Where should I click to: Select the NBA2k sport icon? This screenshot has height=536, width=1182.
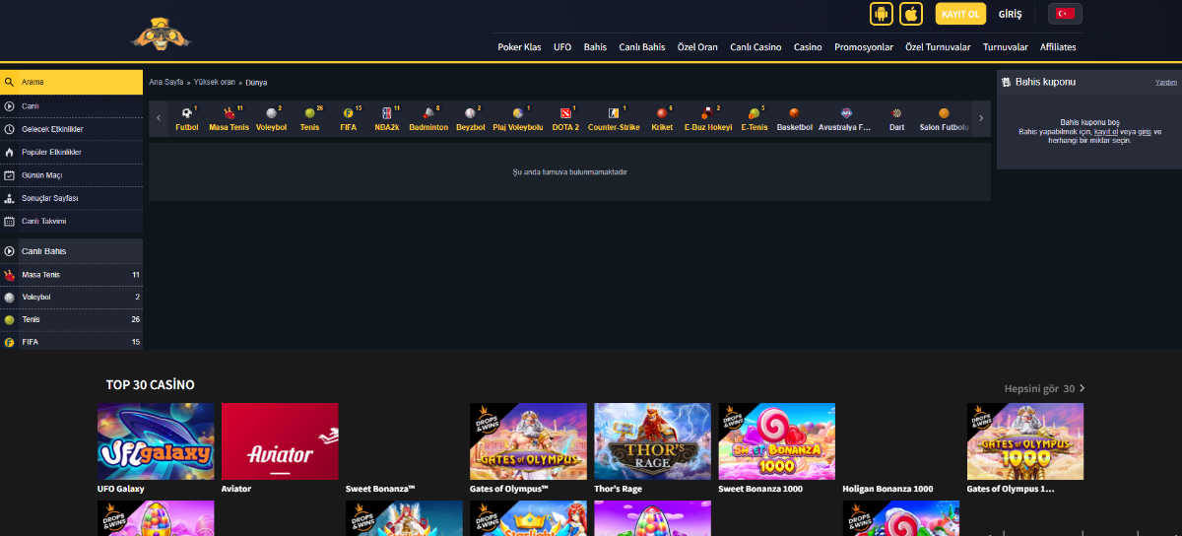[387, 119]
